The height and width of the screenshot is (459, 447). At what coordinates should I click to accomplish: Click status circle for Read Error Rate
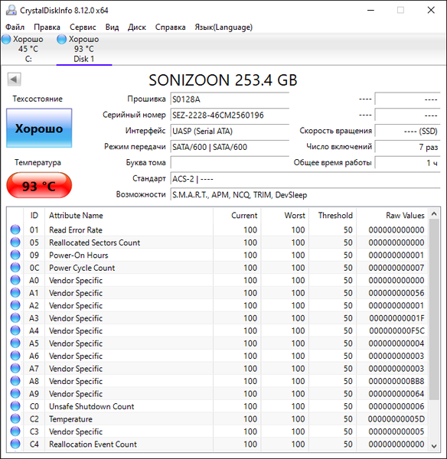15,229
